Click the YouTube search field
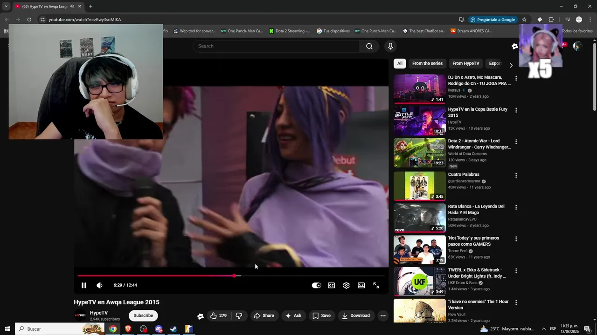Image resolution: width=597 pixels, height=335 pixels. click(x=276, y=46)
